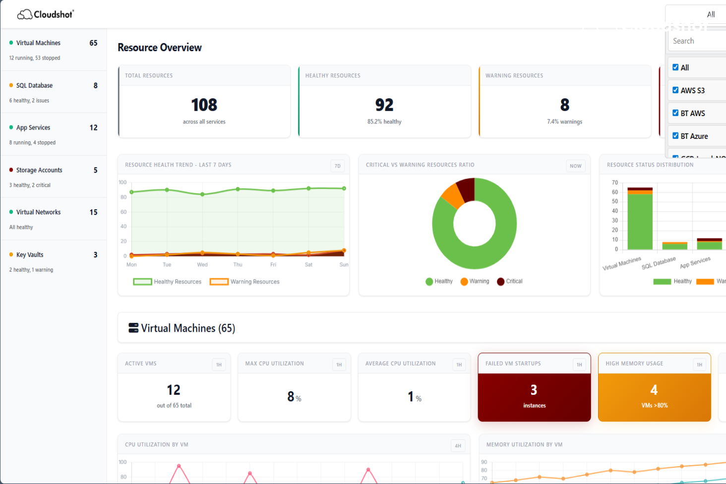Open the 7D time range selector on Resource Health Trend
726x484 pixels.
(337, 166)
